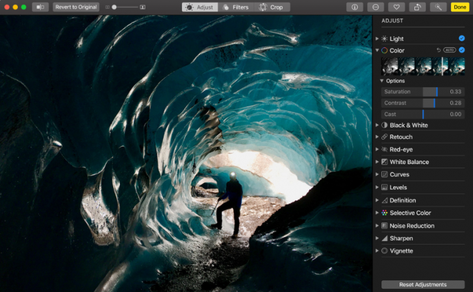This screenshot has width=473, height=292.
Task: Click the small zoom-out icon
Action: (107, 7)
